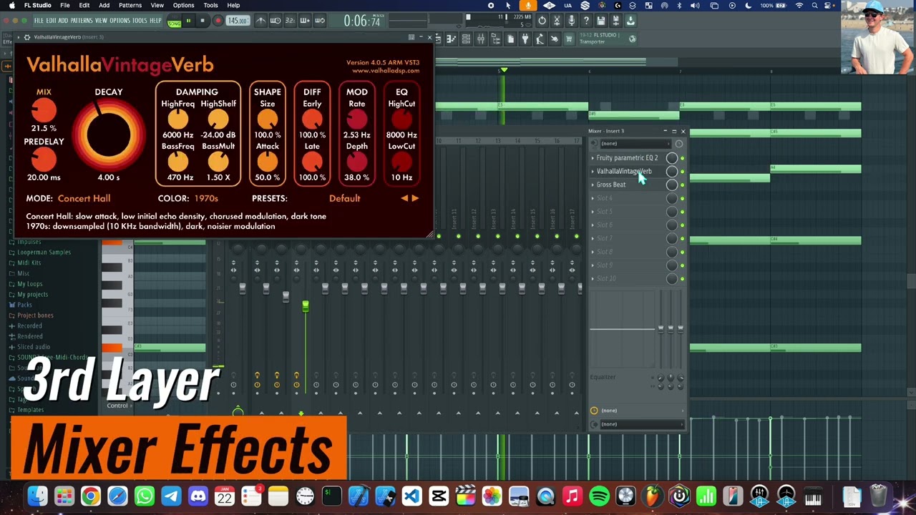This screenshot has height=515, width=916.
Task: Open the plugin picker plug icon
Action: pyautogui.click(x=525, y=39)
